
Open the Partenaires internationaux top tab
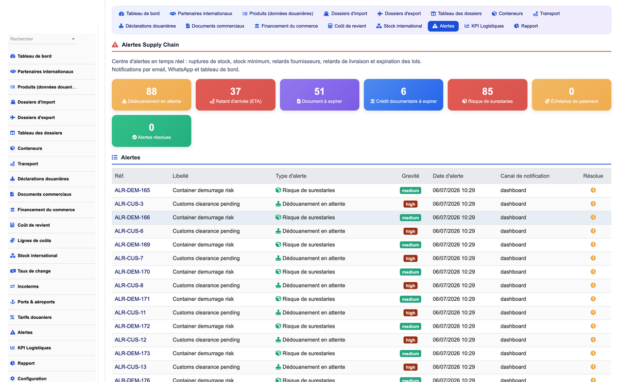201,13
